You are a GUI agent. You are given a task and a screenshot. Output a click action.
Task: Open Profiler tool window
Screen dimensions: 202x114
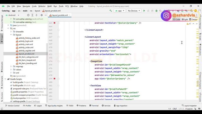pyautogui.click(x=27, y=105)
